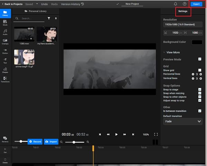Image resolution: width=207 pixels, height=166 pixels.
Task: Toggle Snap to other objects checkbox
Action: (200, 97)
